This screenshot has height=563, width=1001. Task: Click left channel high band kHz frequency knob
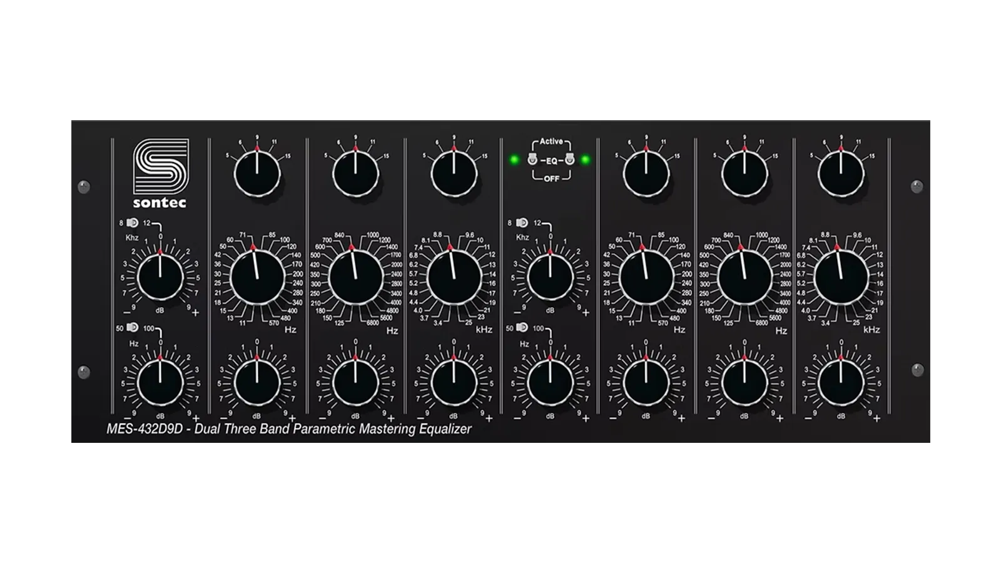click(x=454, y=278)
